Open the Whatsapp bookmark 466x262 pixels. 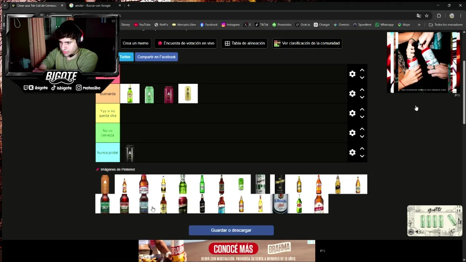pos(384,25)
